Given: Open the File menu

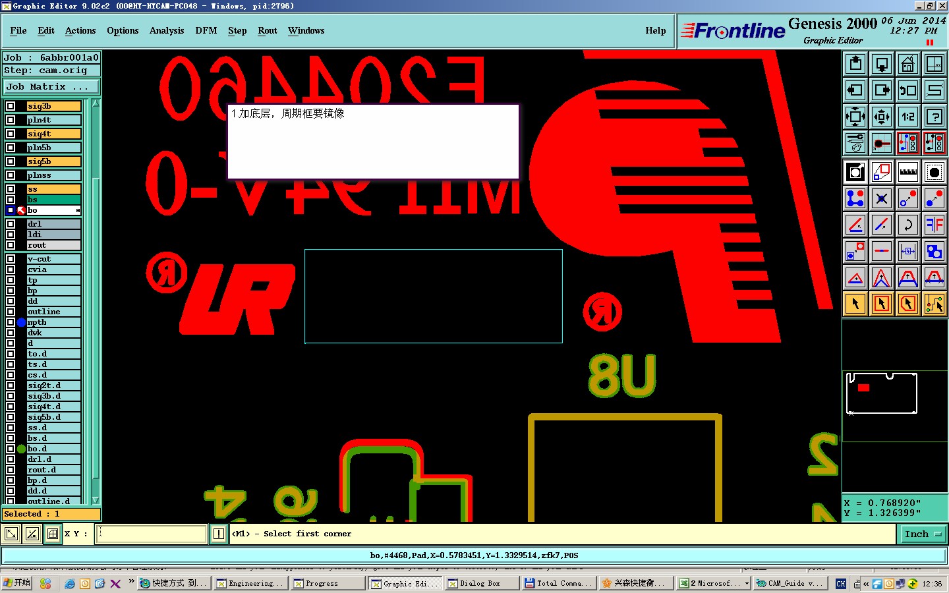Looking at the screenshot, I should point(18,31).
